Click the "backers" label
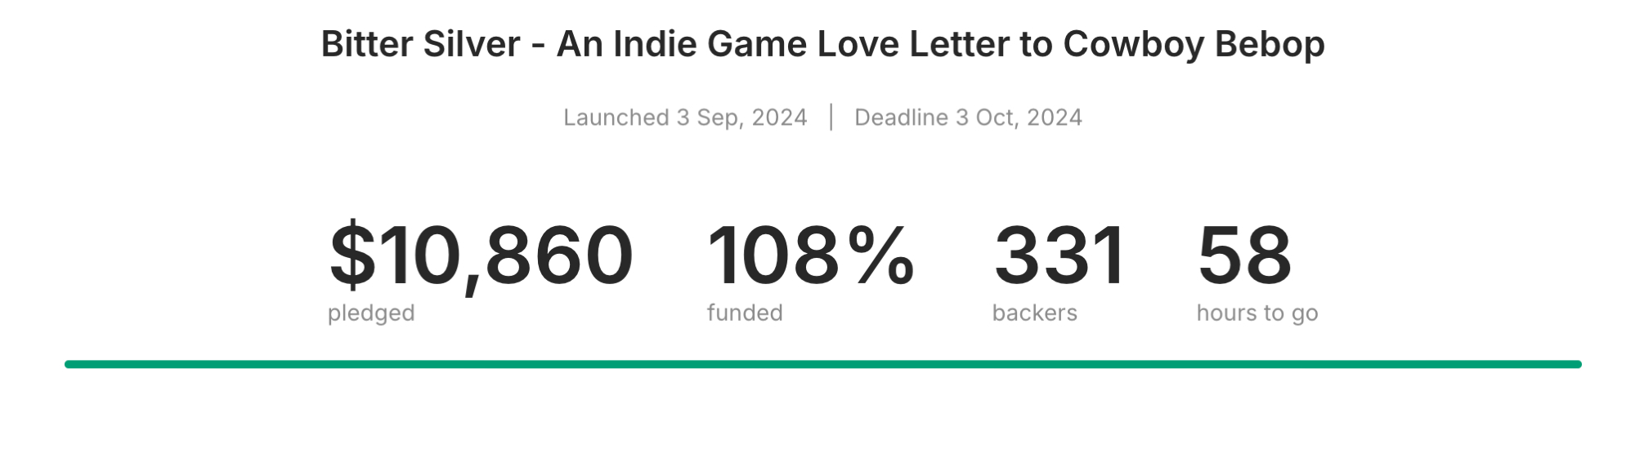1635x462 pixels. (x=1035, y=313)
